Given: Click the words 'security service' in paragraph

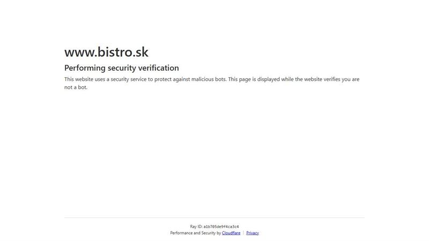Looking at the screenshot, I should click(x=129, y=79).
